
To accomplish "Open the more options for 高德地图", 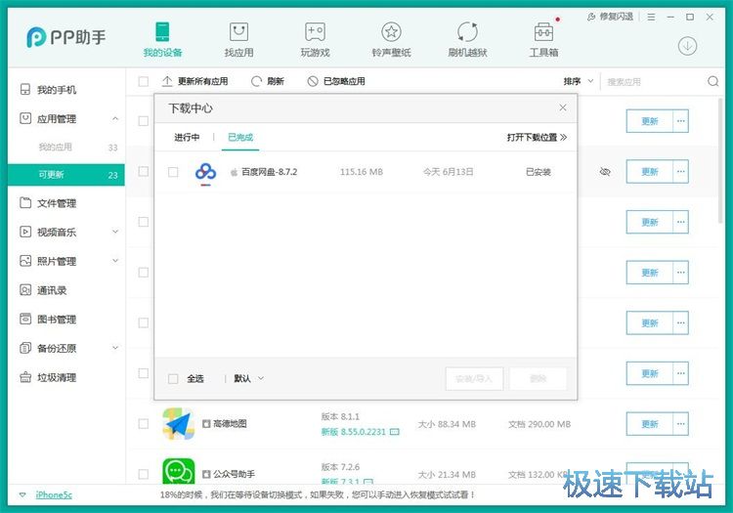I will point(680,424).
